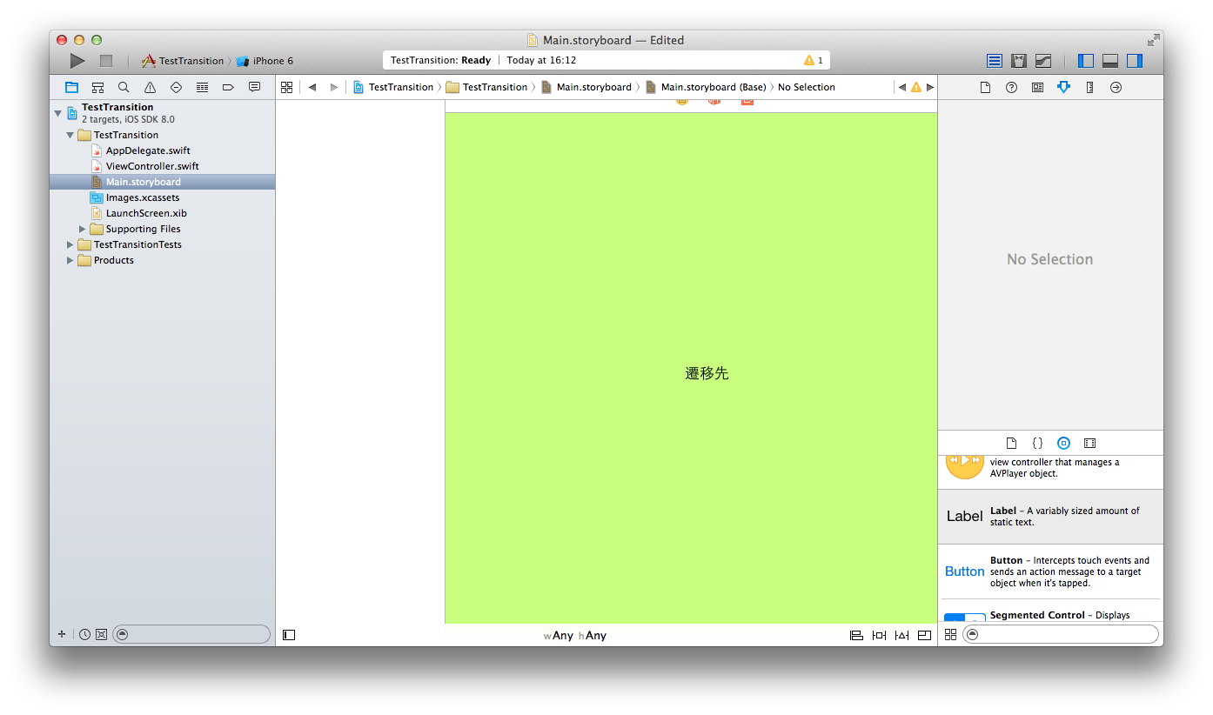
Task: Expand the TestTransitionTests folder
Action: pyautogui.click(x=70, y=244)
